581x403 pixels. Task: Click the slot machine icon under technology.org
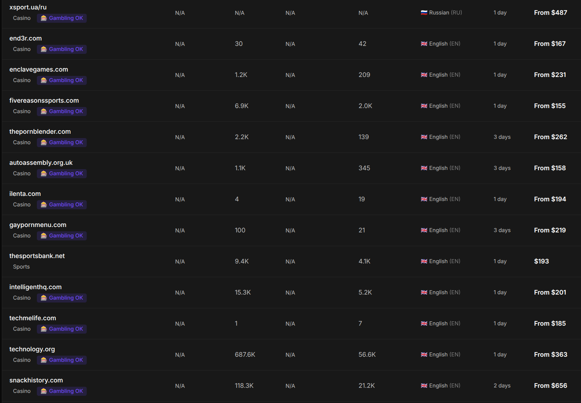pos(44,360)
